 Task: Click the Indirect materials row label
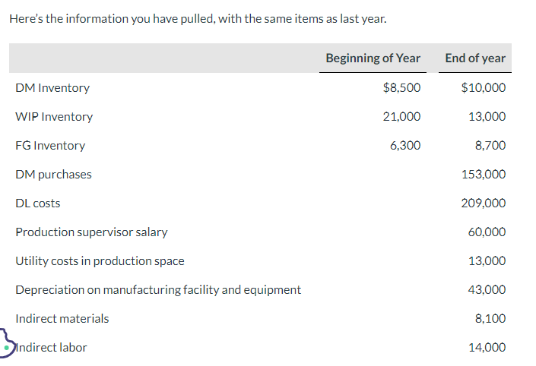(x=62, y=319)
